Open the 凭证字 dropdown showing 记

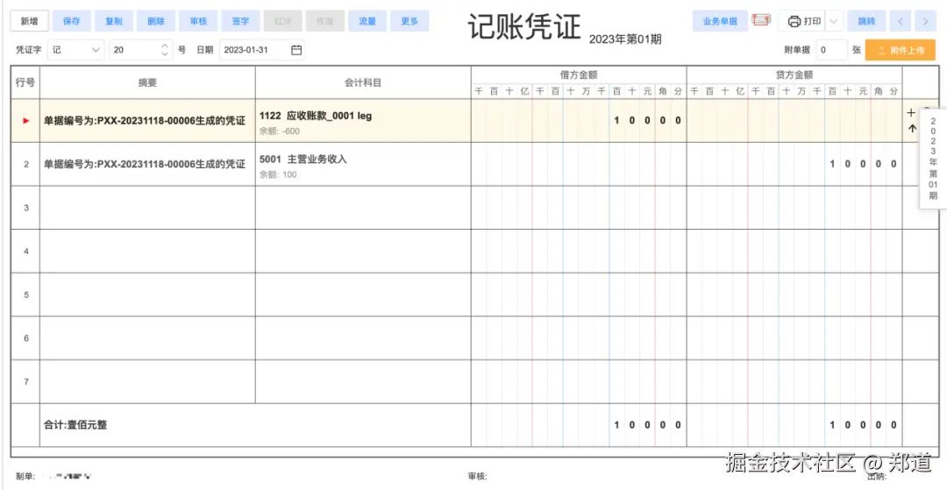coord(75,50)
